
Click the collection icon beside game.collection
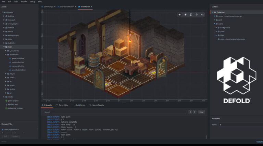coord(10,58)
